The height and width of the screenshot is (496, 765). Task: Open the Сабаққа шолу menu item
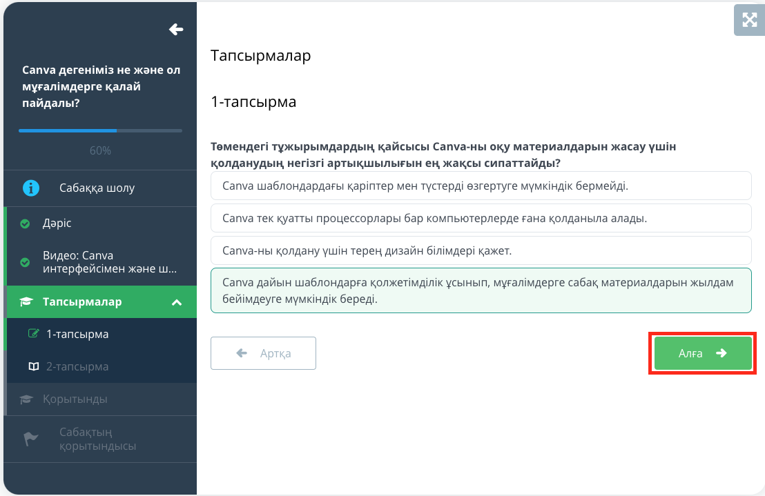coord(100,188)
